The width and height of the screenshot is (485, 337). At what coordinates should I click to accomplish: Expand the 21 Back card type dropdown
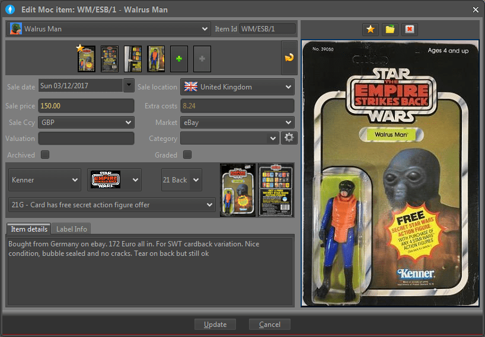[181, 179]
